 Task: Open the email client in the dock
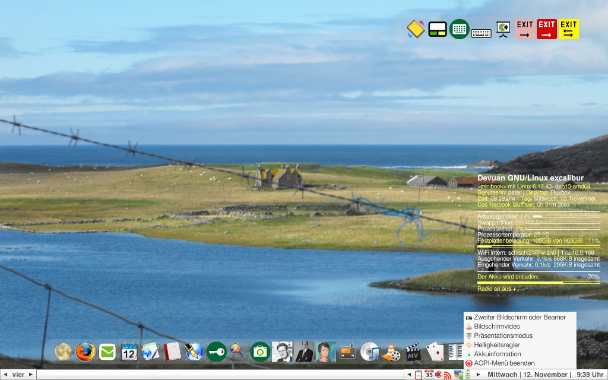point(107,351)
